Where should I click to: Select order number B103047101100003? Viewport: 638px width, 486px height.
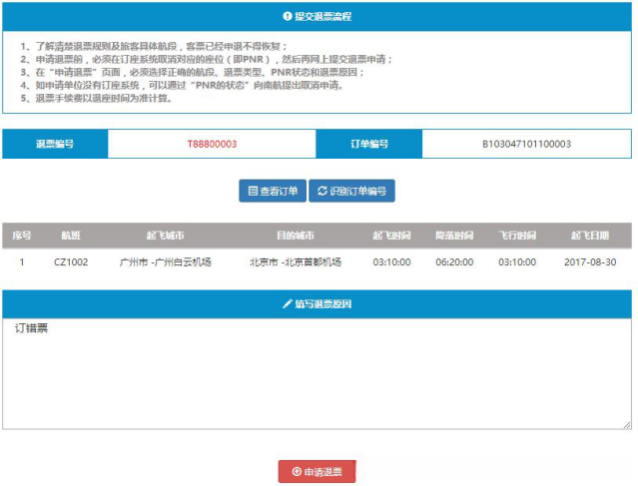pyautogui.click(x=526, y=144)
